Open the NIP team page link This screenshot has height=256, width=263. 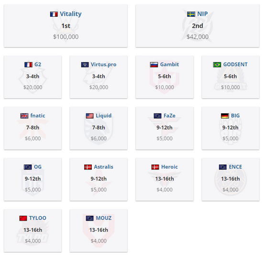202,14
